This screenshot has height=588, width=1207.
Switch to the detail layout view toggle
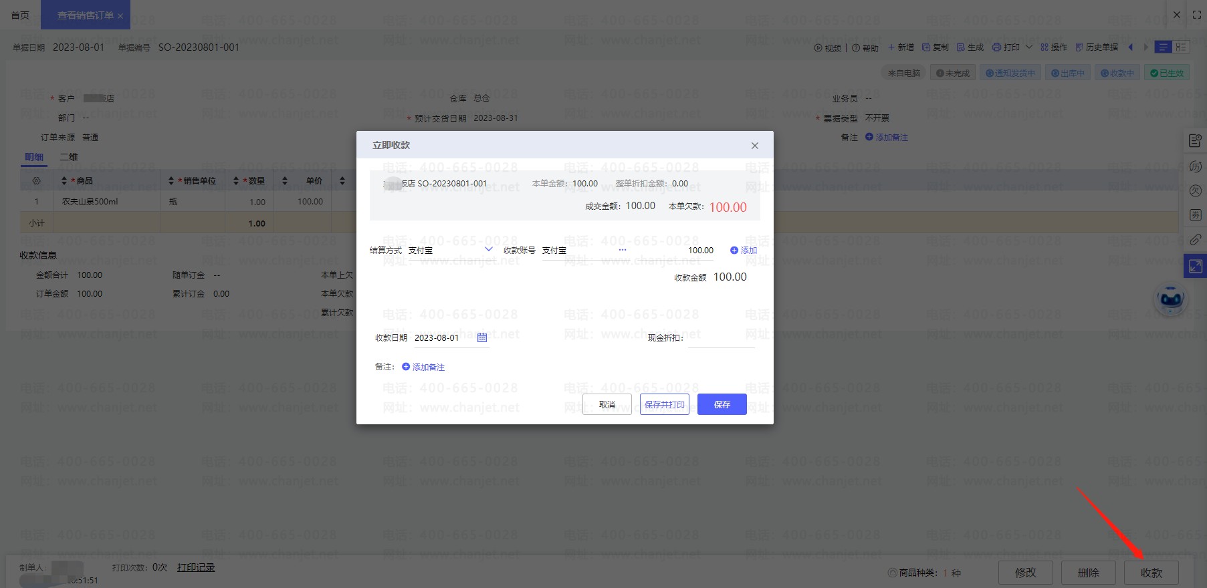(x=1182, y=47)
